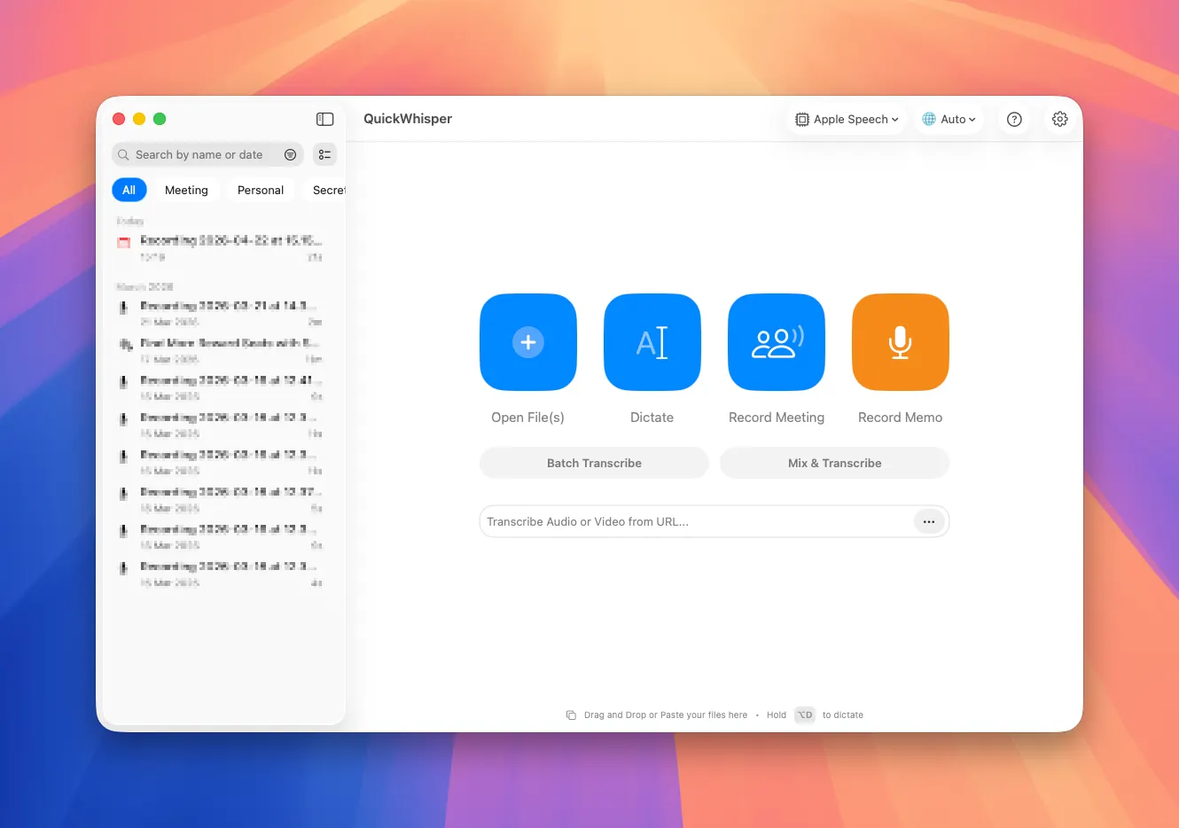Image resolution: width=1179 pixels, height=828 pixels.
Task: Minimize the window with the yellow button
Action: (x=139, y=119)
